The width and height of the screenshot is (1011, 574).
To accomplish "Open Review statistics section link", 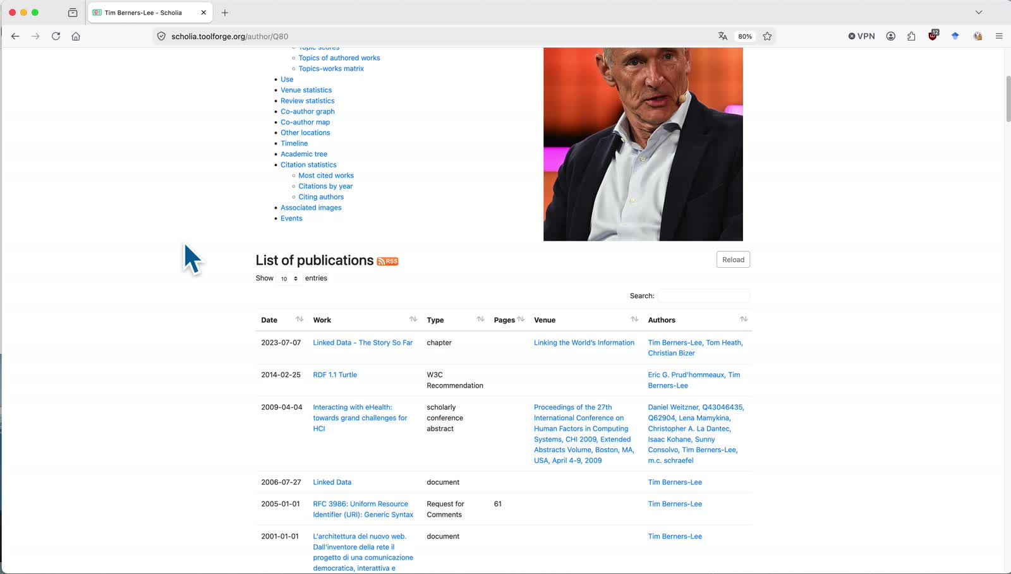I will click(x=308, y=101).
